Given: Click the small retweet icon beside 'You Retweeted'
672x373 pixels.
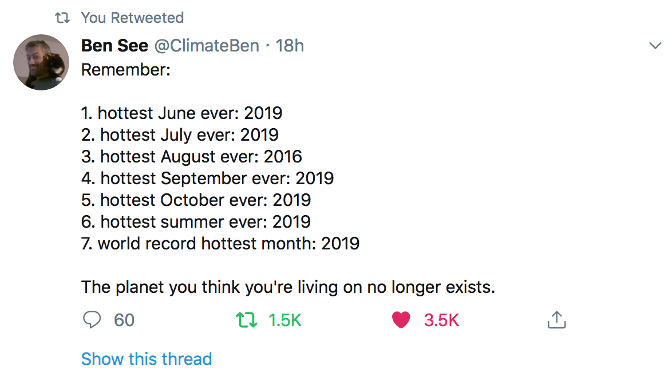Looking at the screenshot, I should pyautogui.click(x=62, y=18).
